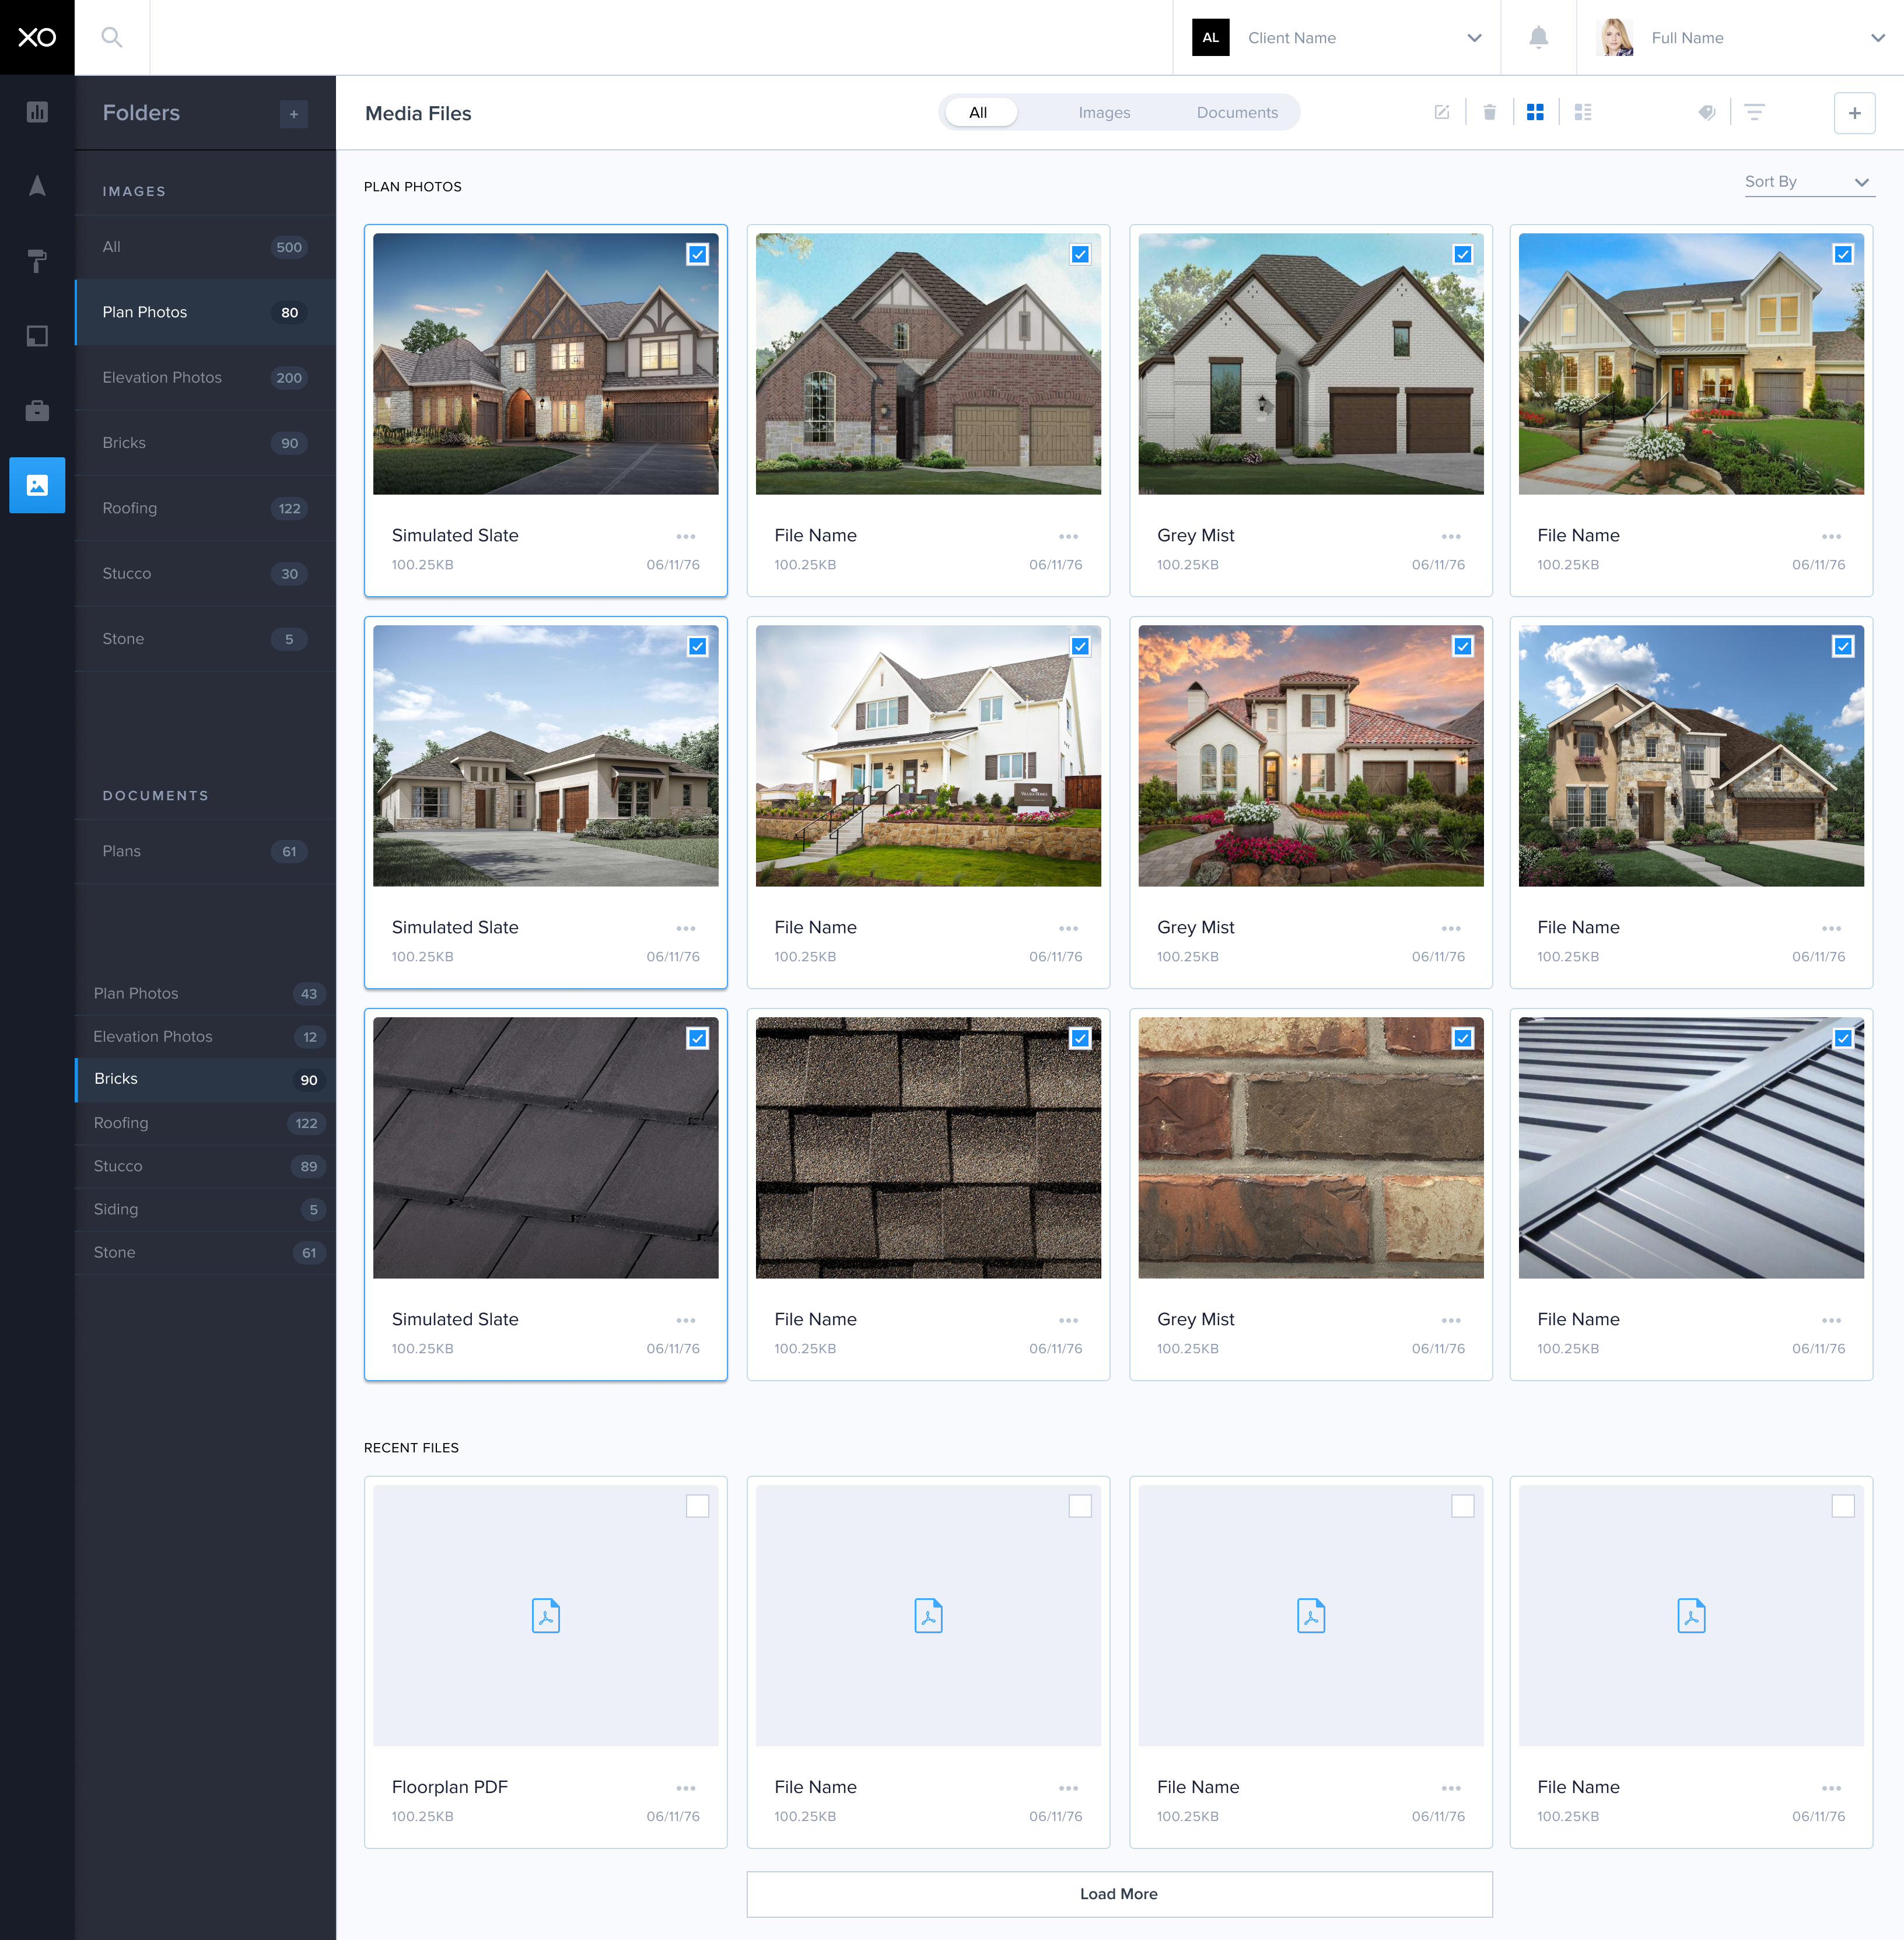Check the Floorplan PDF checkbox
Screen dimensions: 1904x1940
pos(697,1506)
